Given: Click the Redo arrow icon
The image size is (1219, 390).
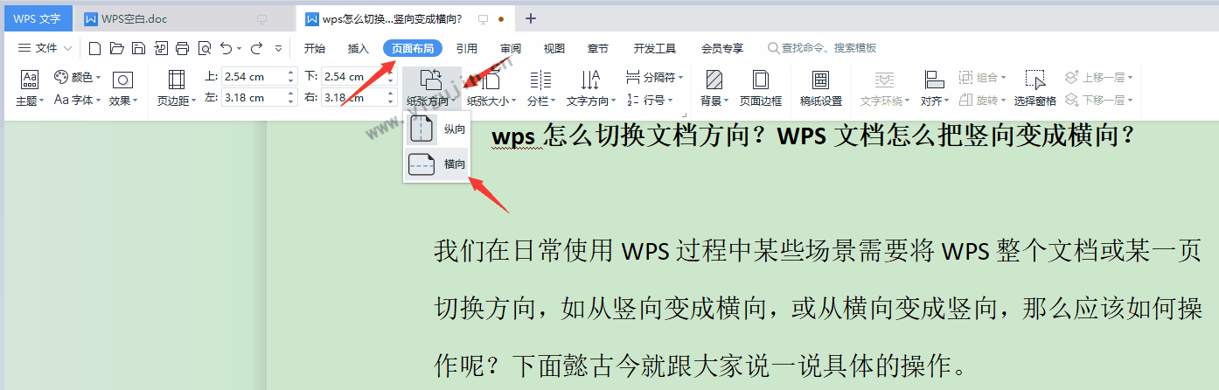Looking at the screenshot, I should (256, 48).
